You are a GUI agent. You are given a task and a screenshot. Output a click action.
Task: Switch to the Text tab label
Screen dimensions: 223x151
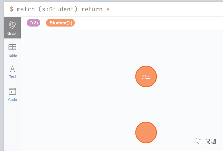click(x=13, y=77)
